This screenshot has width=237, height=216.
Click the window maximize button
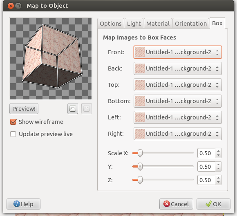[x=18, y=6]
